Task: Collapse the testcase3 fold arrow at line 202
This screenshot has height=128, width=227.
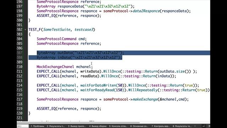Action: click(x=25, y=30)
